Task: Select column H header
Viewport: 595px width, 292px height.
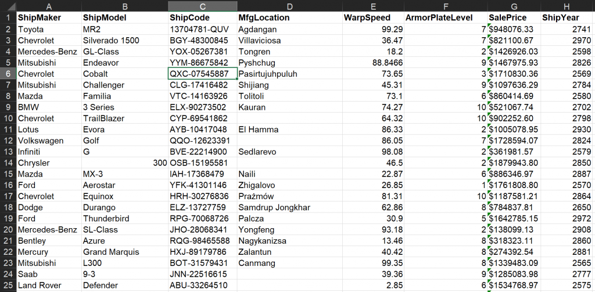Action: (x=567, y=6)
